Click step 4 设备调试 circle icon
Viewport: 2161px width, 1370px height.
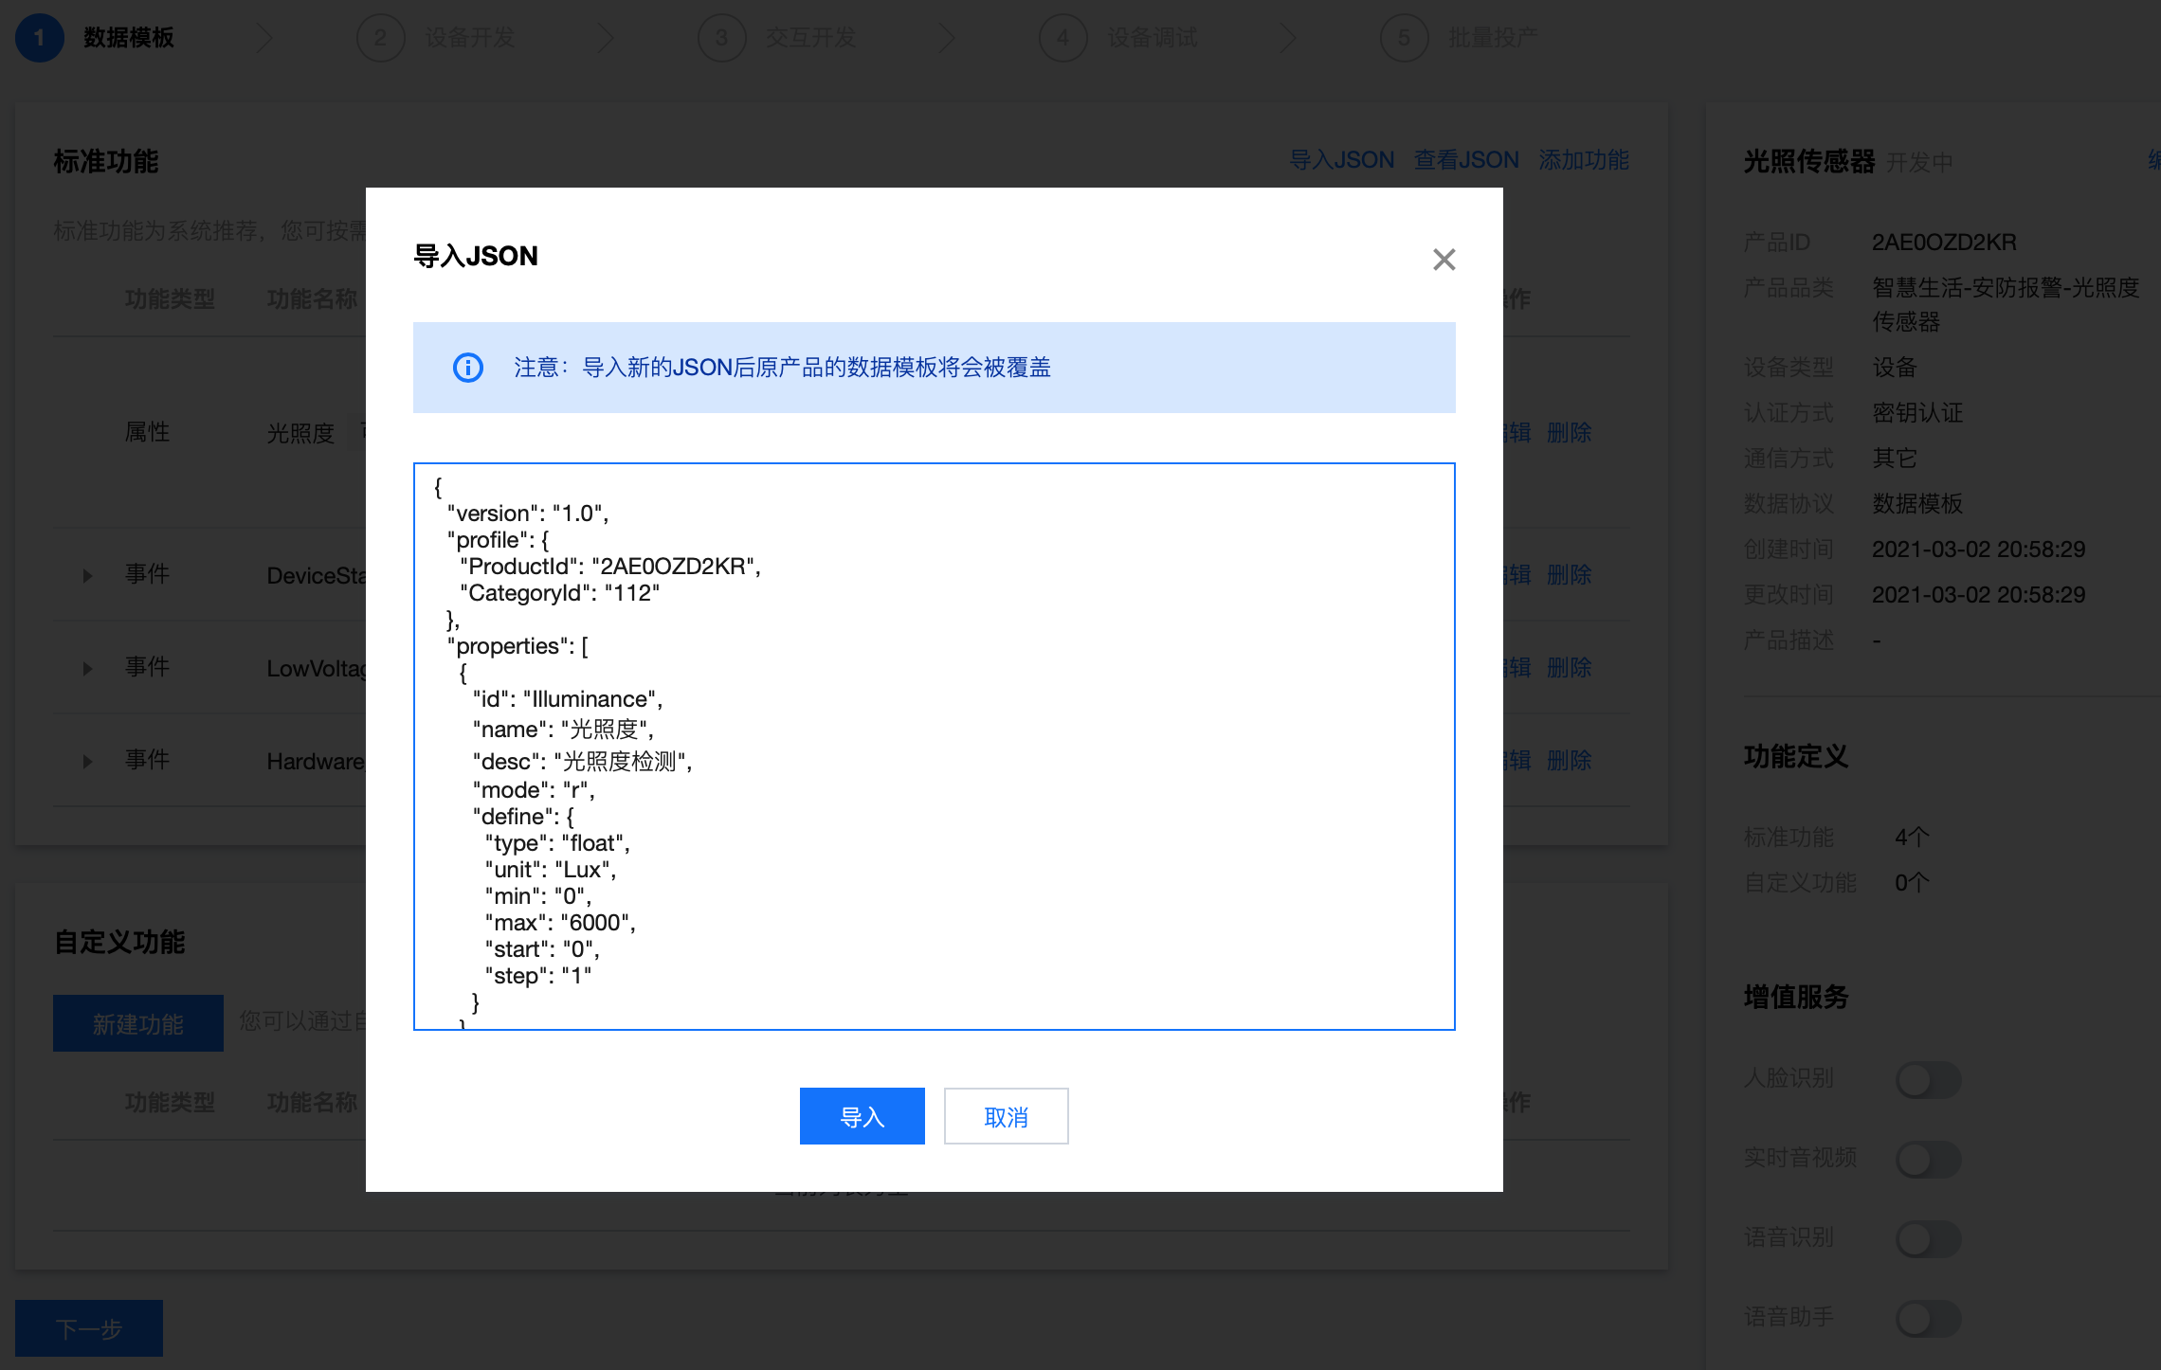tap(1062, 38)
